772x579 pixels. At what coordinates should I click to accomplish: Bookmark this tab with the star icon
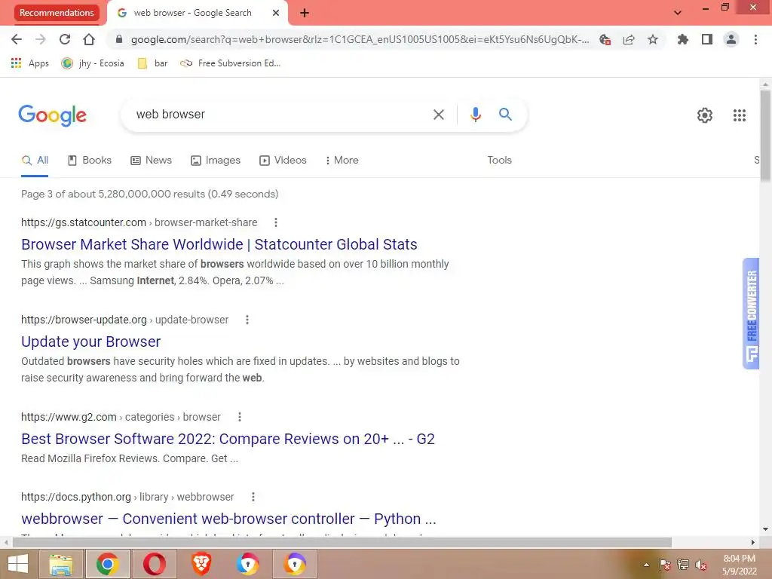653,39
